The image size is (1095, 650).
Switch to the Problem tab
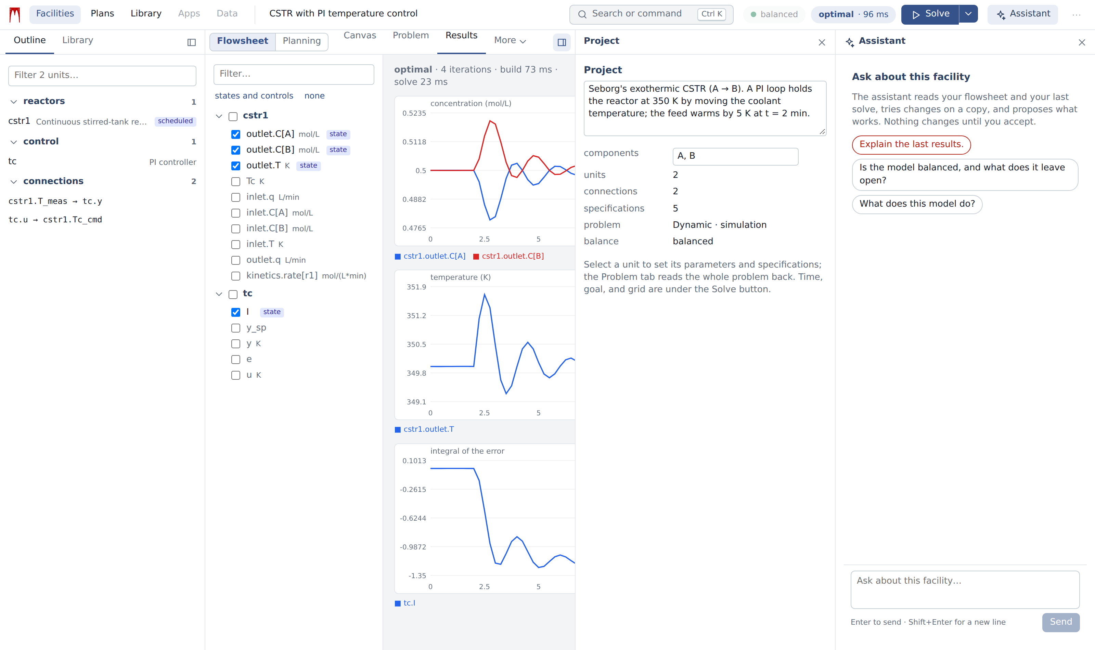coord(410,36)
